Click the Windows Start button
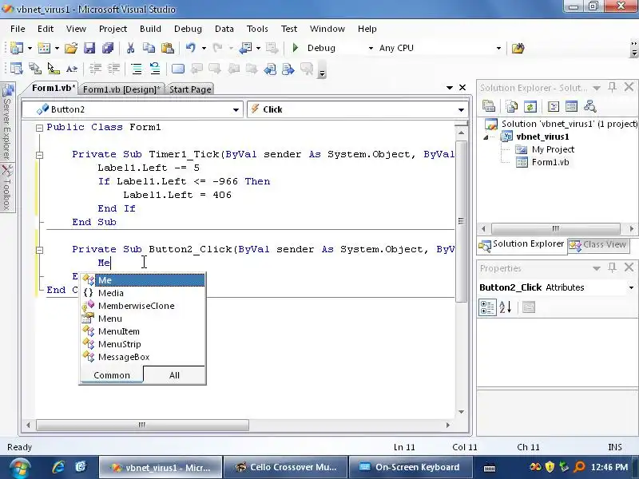The height and width of the screenshot is (479, 639). (19, 468)
